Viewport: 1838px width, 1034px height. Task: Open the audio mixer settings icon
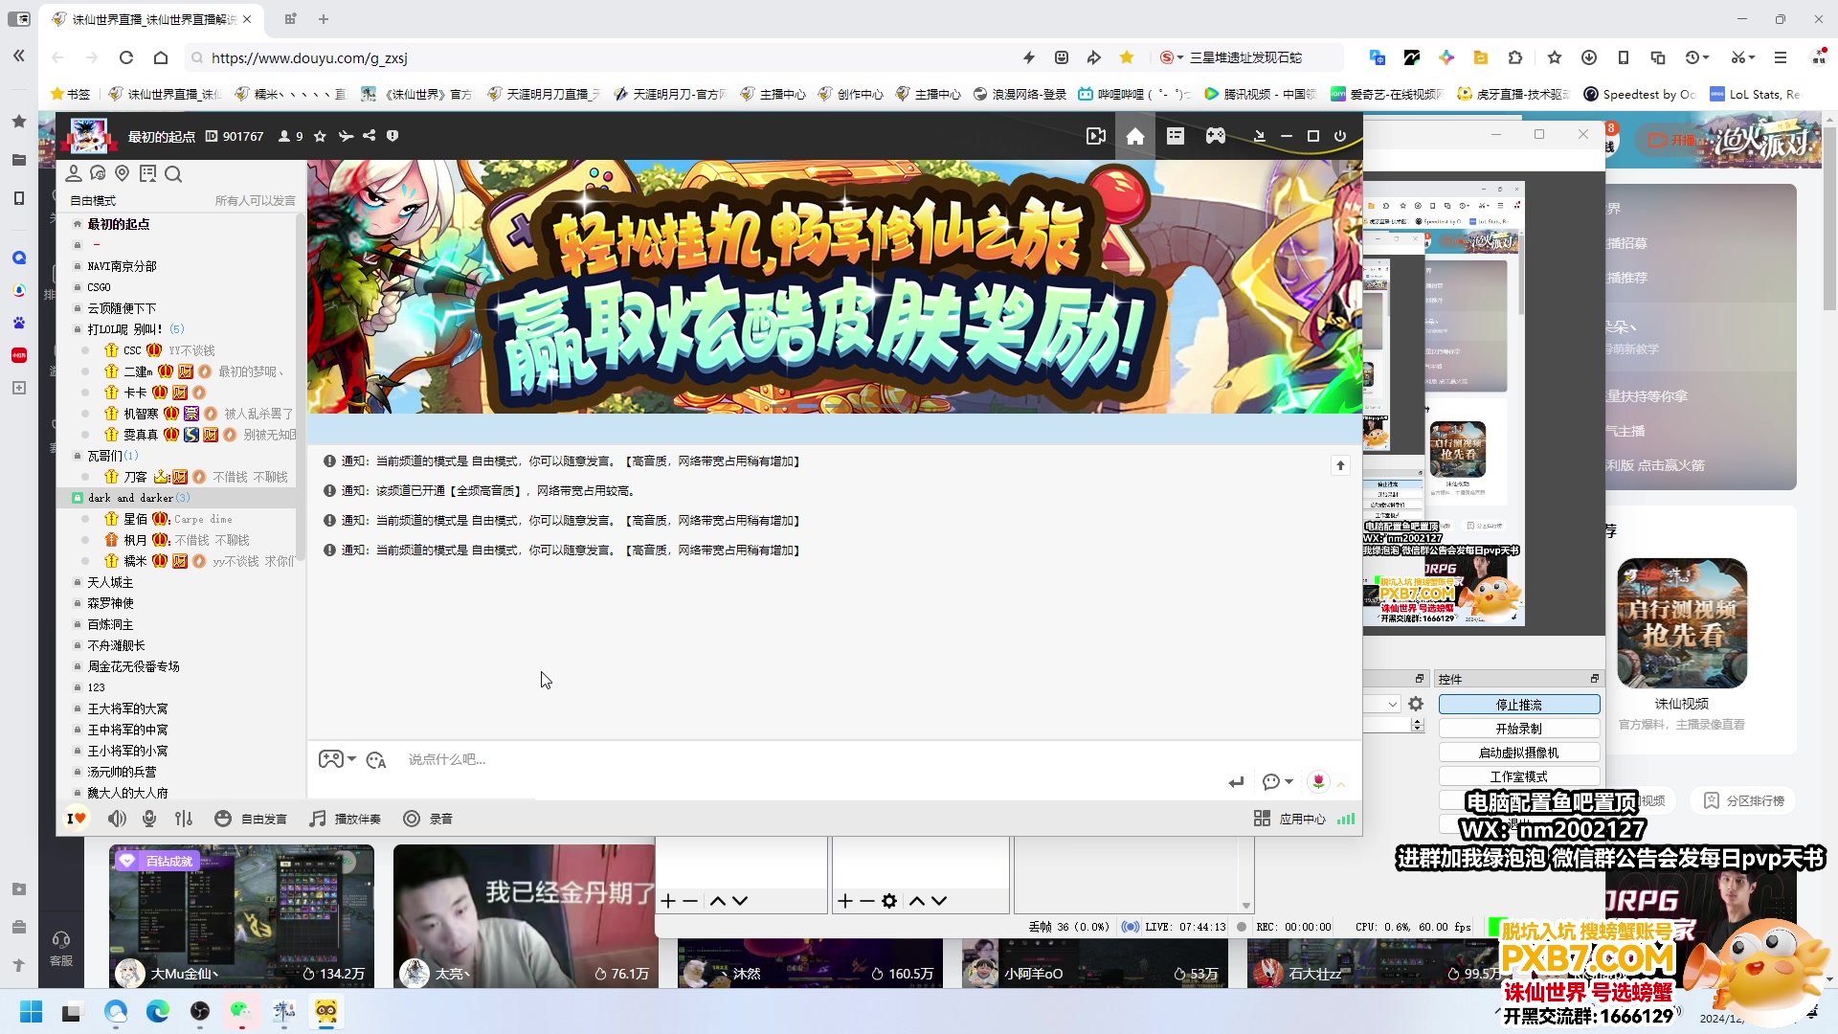coord(184,819)
